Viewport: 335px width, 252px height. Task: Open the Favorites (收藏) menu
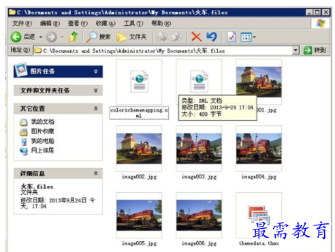(x=106, y=23)
